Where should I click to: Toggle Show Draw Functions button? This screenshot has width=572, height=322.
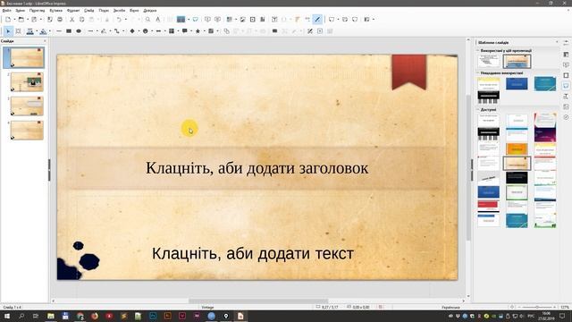pos(317,20)
